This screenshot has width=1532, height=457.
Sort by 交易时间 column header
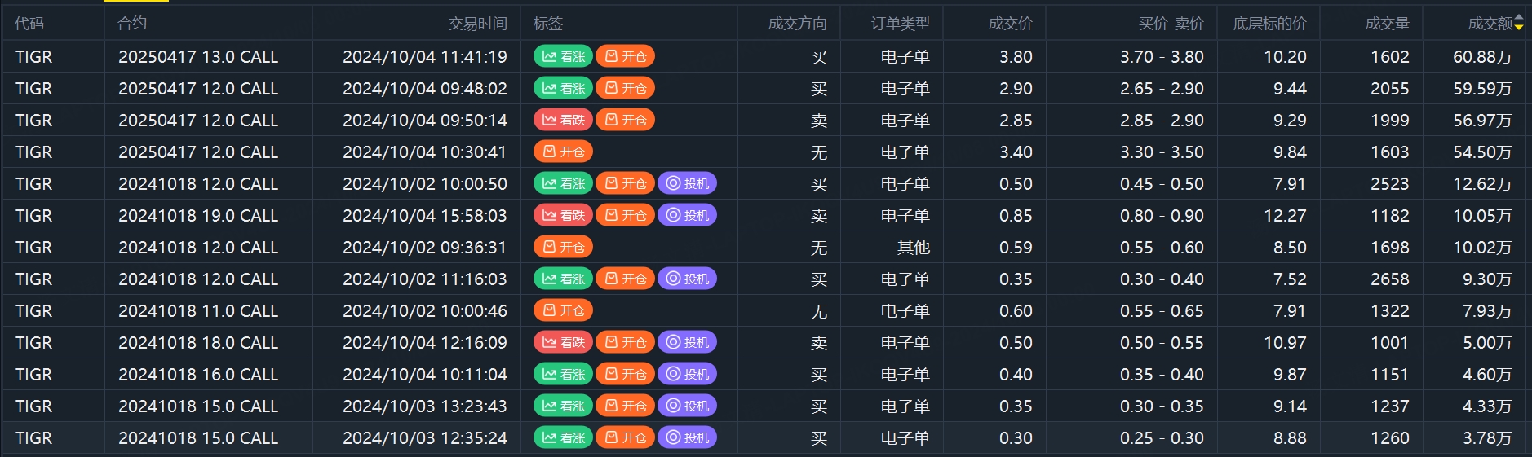click(x=477, y=24)
